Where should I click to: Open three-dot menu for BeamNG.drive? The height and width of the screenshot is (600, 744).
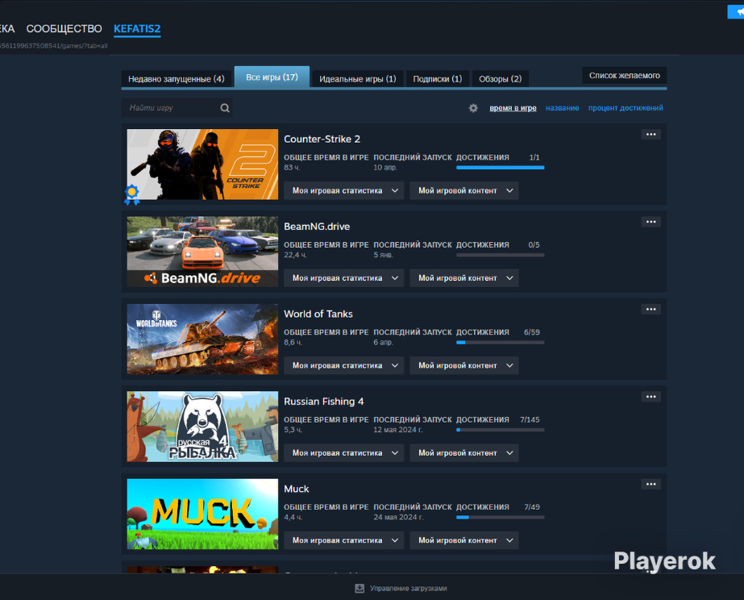point(650,222)
